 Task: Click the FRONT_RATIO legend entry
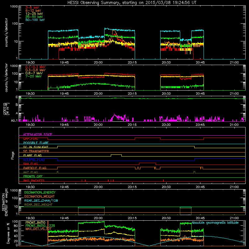pyautogui.click(x=35, y=223)
